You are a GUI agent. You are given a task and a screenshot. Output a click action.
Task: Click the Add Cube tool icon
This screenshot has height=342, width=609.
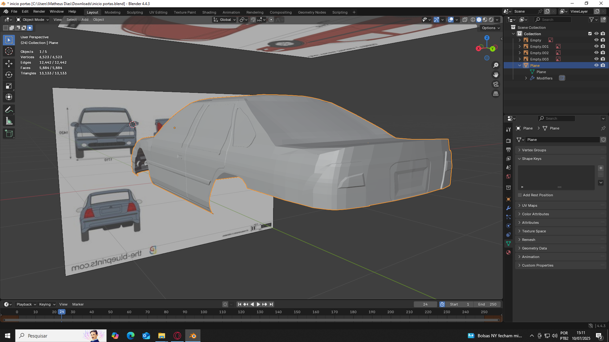9,134
